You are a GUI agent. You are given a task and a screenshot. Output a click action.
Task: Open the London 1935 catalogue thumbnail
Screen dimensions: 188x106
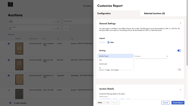(x=19, y=94)
